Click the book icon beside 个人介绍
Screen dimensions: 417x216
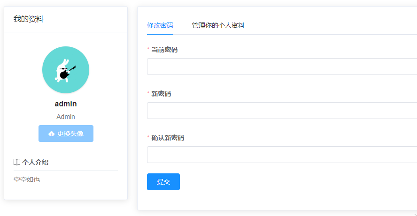[x=17, y=162]
